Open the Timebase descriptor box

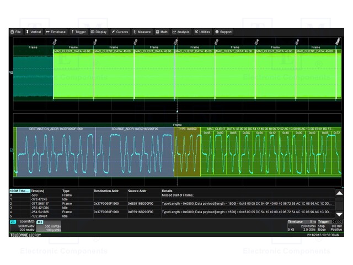[x=302, y=226]
